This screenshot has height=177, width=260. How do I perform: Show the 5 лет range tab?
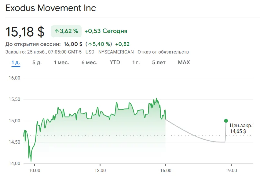[159, 63]
